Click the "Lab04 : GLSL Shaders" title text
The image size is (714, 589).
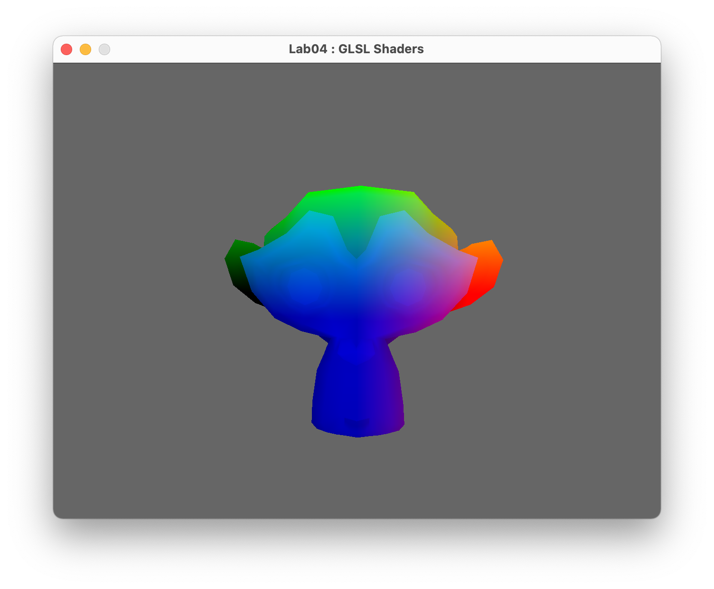click(x=356, y=49)
